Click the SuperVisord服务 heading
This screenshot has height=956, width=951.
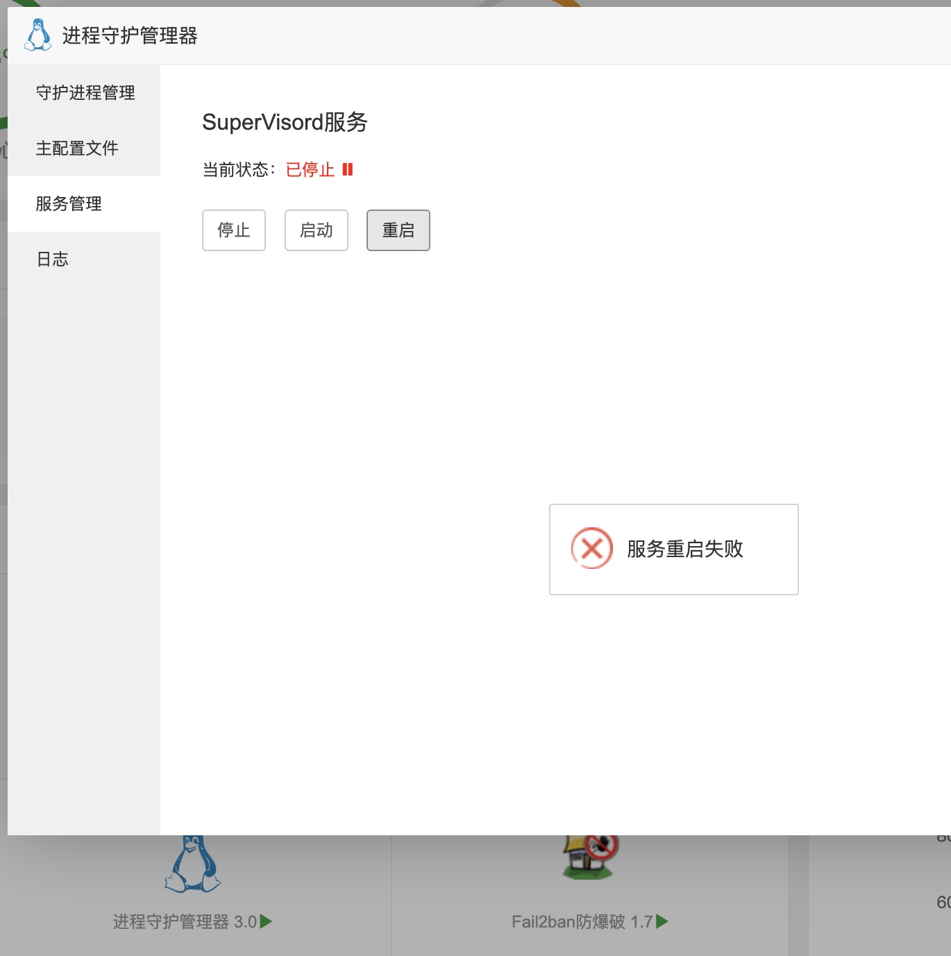click(285, 122)
